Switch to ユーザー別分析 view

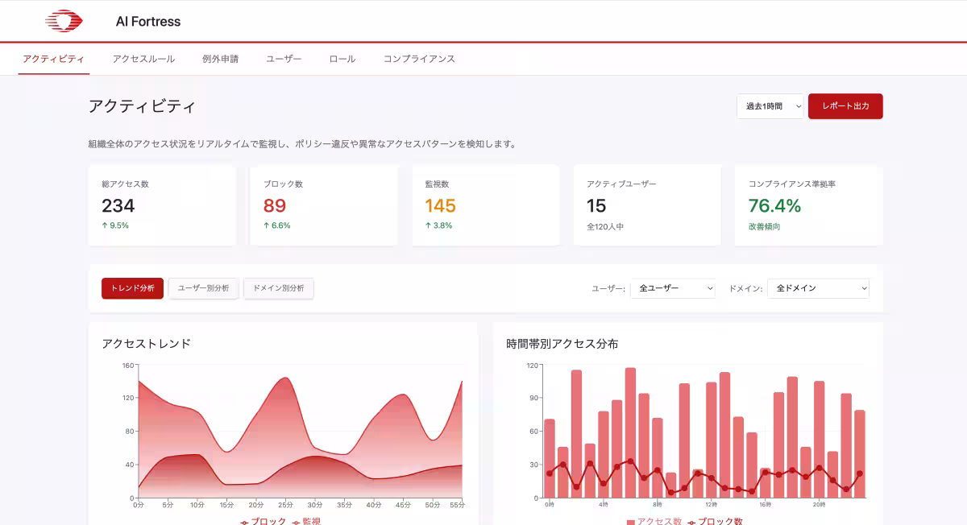click(x=203, y=288)
